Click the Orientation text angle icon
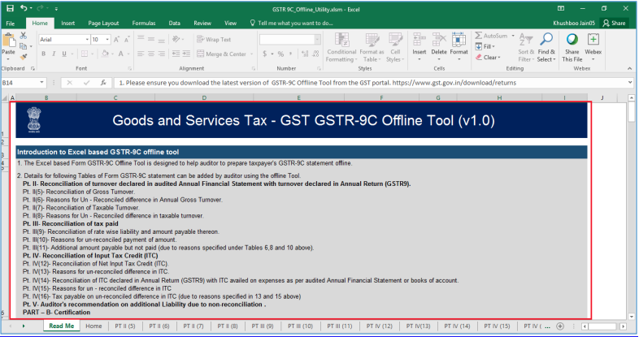The width and height of the screenshot is (639, 337). point(176,40)
